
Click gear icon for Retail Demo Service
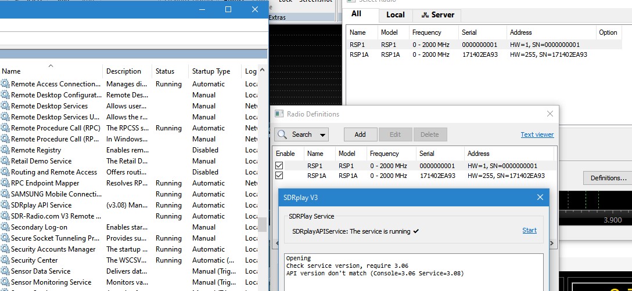tap(5, 161)
